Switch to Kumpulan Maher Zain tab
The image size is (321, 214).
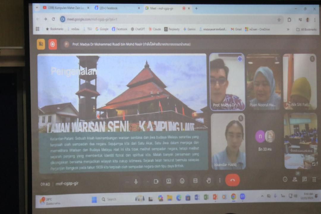(x=65, y=8)
